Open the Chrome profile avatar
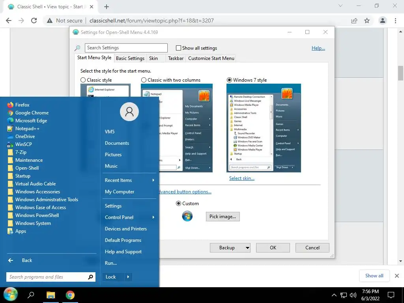This screenshot has height=303, width=404. (x=383, y=21)
